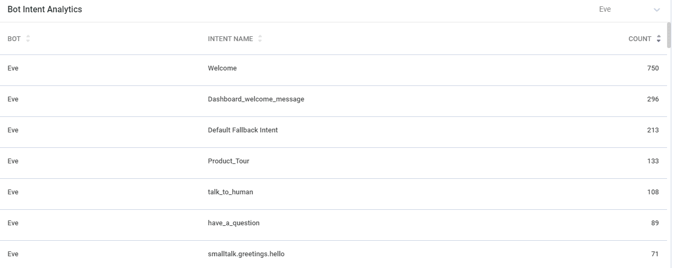The height and width of the screenshot is (268, 674).
Task: Click the count value 133
Action: [653, 161]
